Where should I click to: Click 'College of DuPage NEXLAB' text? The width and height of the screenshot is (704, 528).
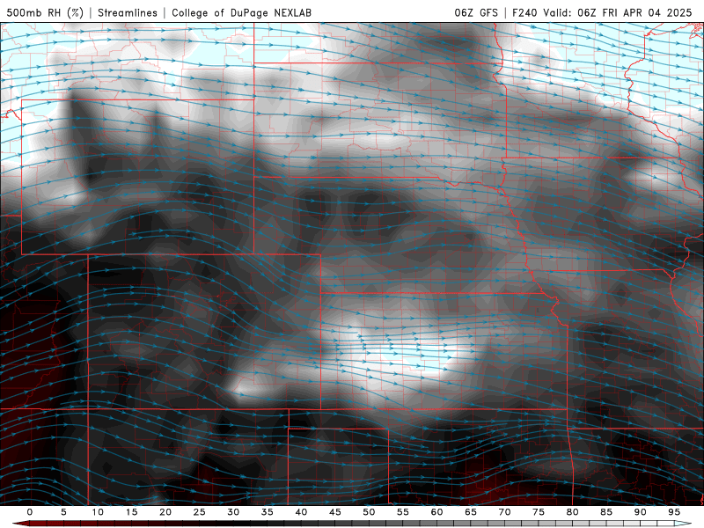241,12
